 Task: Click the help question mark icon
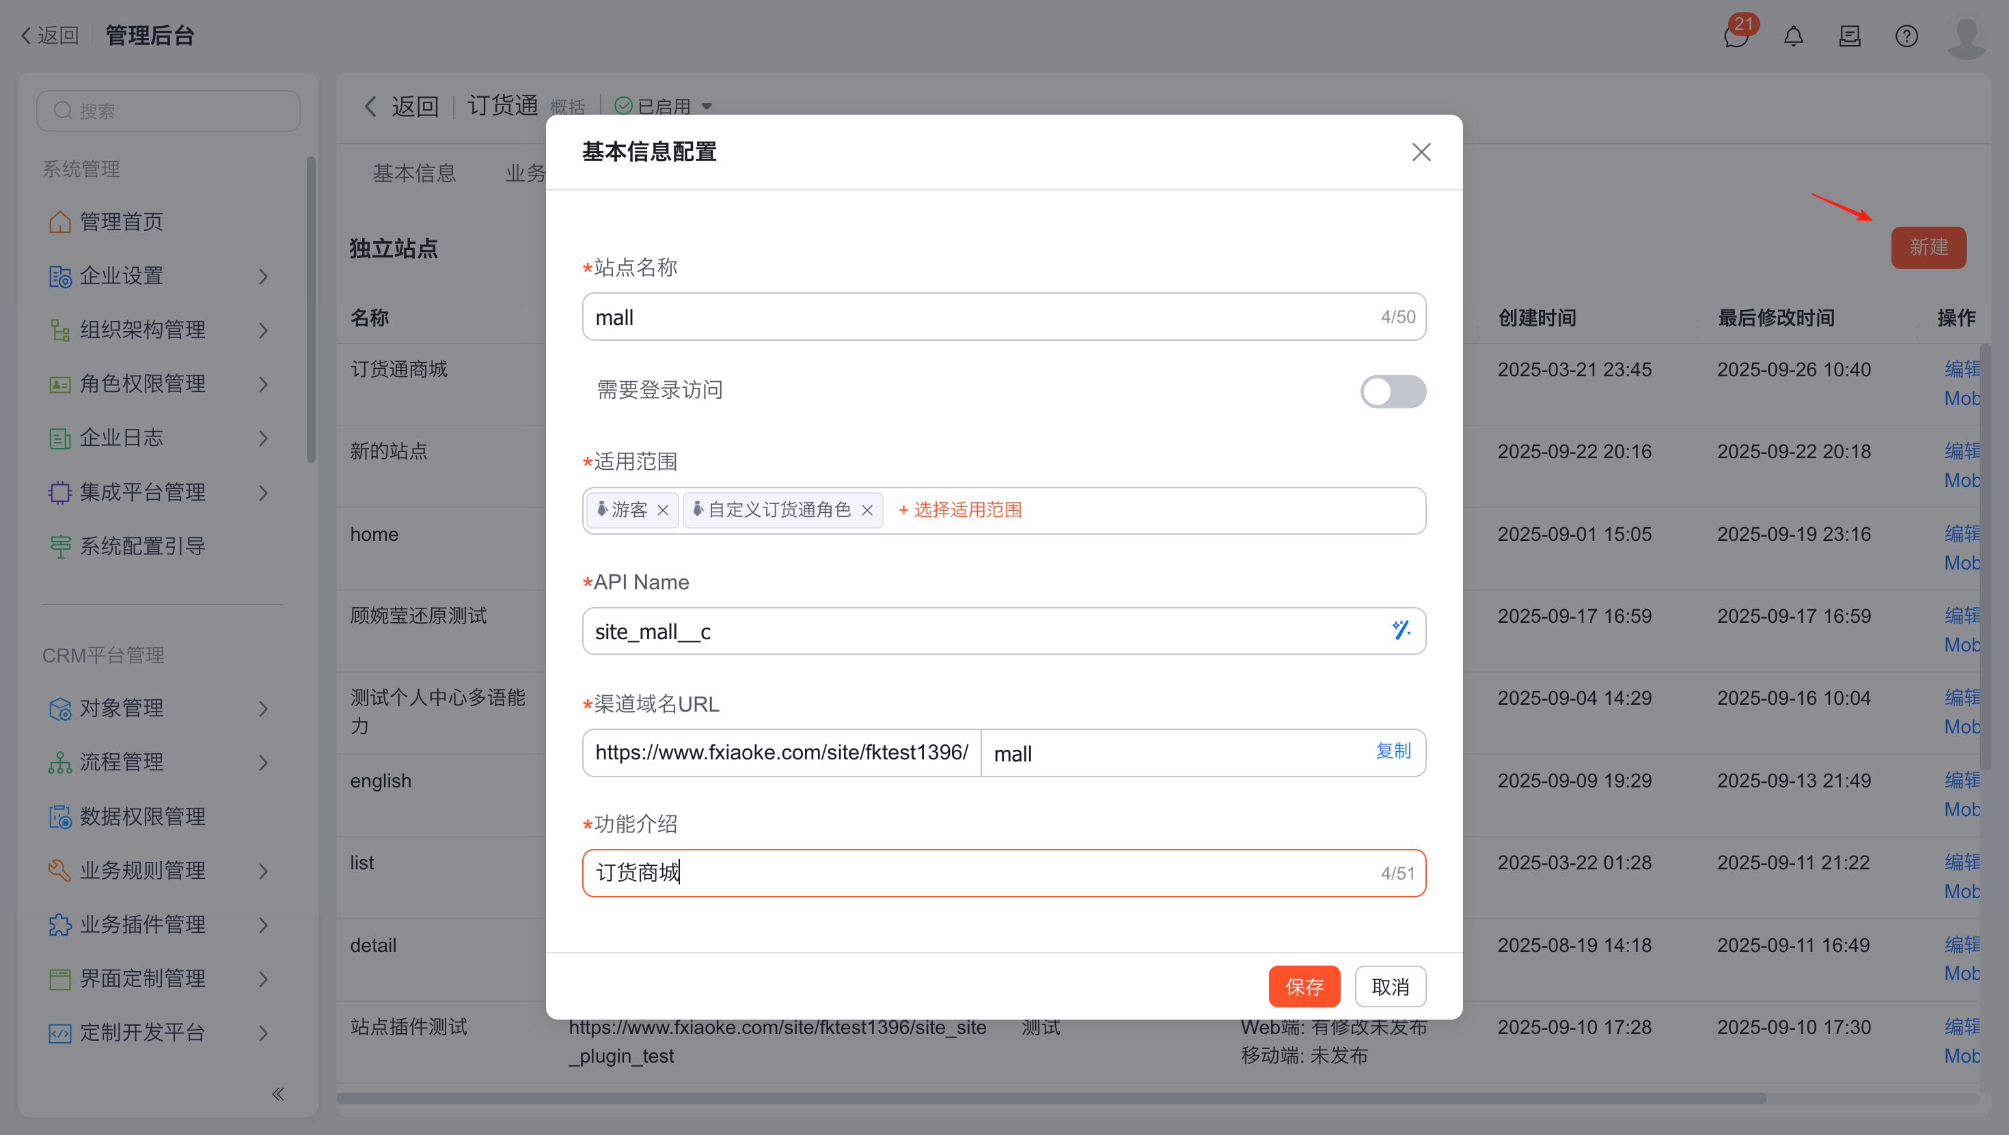click(1906, 36)
